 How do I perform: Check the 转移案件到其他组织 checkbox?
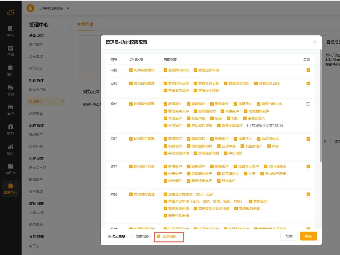249,126
